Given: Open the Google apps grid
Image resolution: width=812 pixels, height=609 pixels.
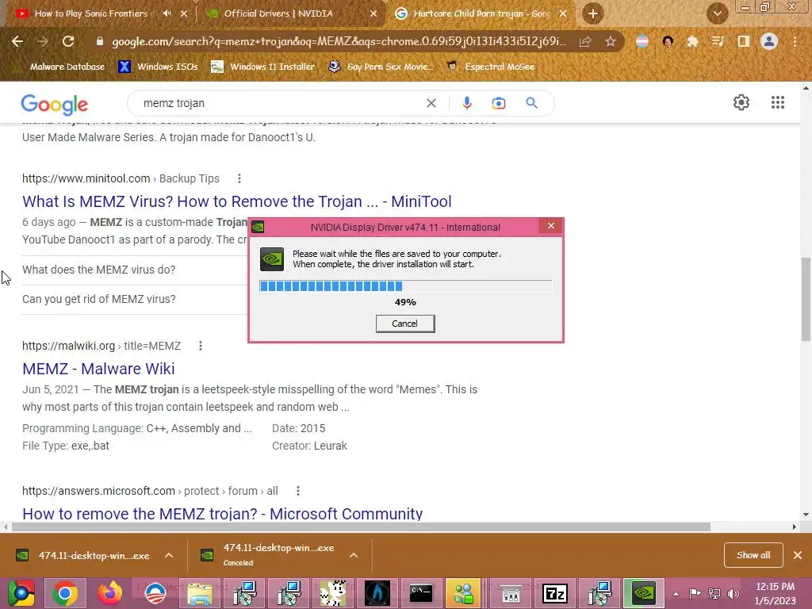Looking at the screenshot, I should click(x=777, y=102).
